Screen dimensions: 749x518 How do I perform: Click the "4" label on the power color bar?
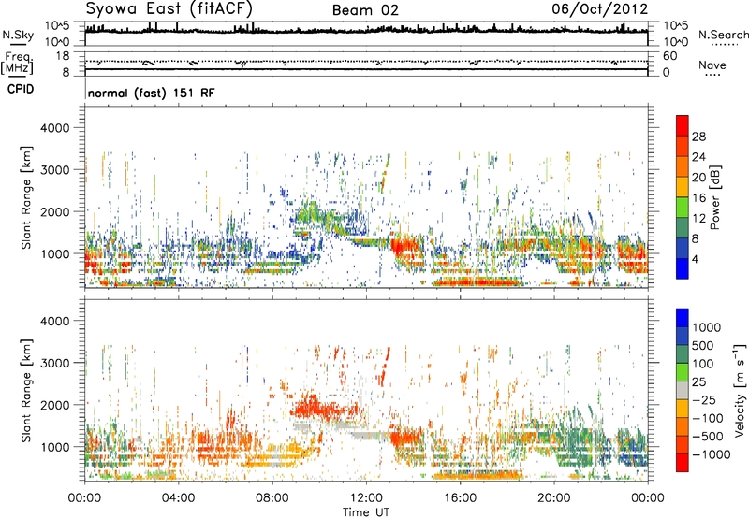695,260
